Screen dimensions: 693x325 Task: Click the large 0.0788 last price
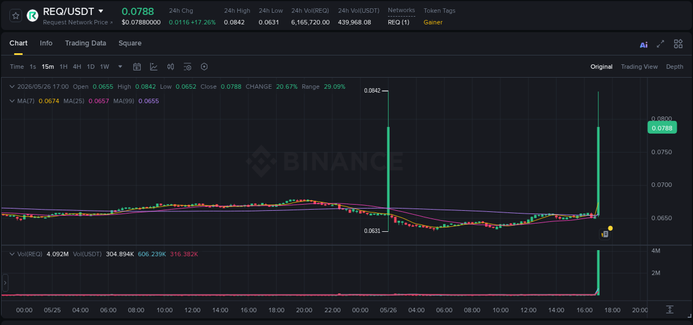pos(138,11)
